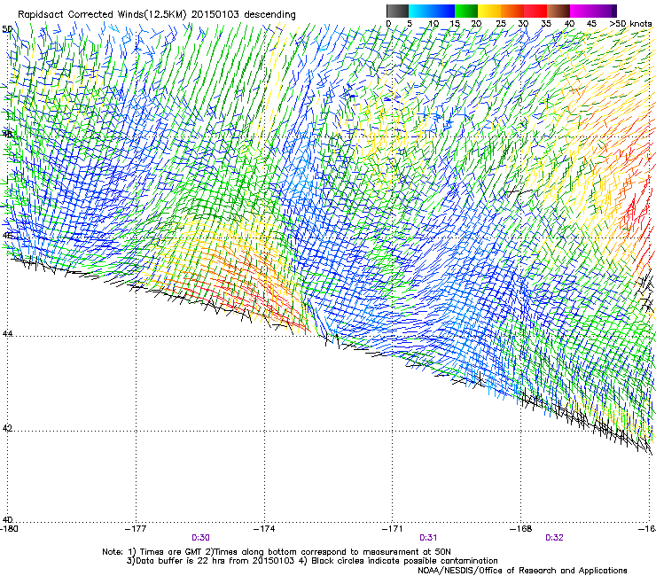656x576 pixels.
Task: Click the 44 latitude axis label
Action: [x=7, y=334]
